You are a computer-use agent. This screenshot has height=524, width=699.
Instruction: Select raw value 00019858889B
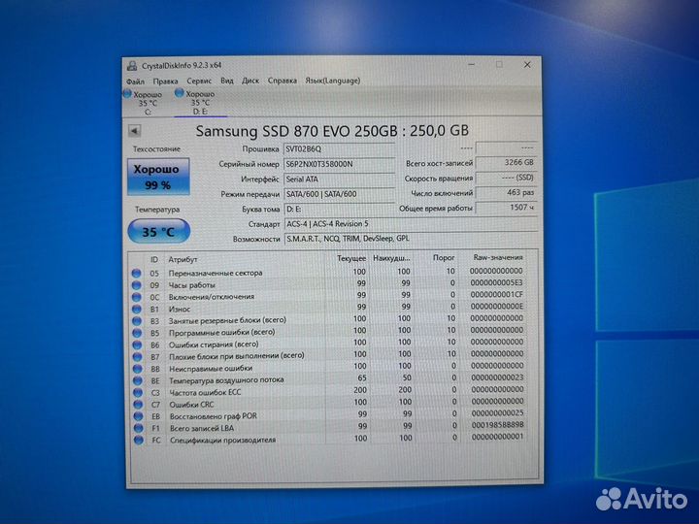498,425
